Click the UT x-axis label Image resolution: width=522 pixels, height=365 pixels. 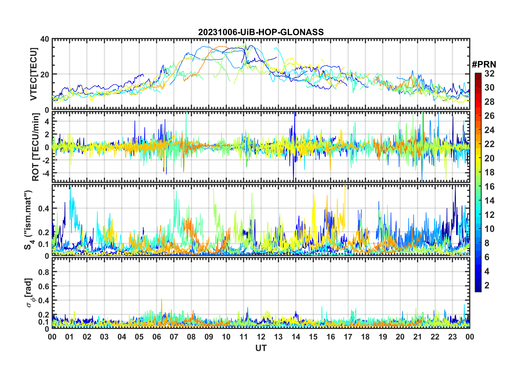tap(261, 348)
